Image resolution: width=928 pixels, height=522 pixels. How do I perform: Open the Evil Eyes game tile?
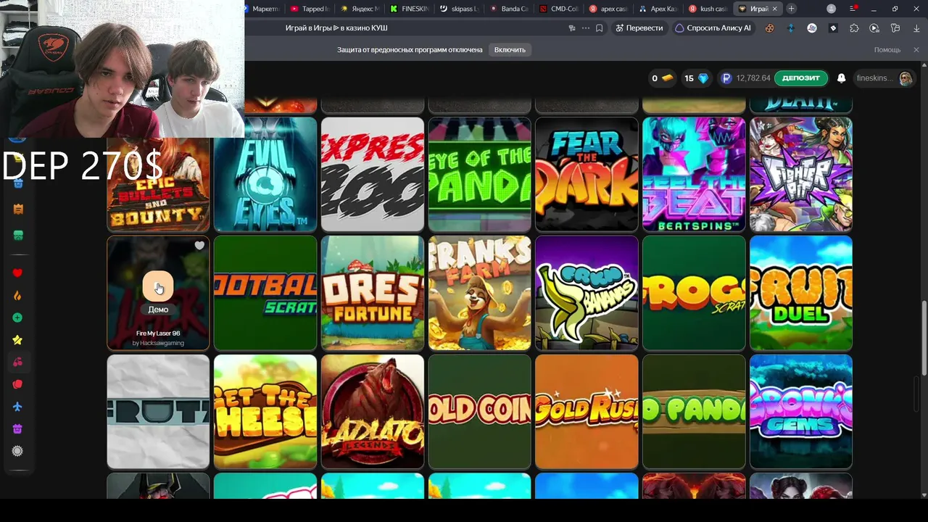265,174
